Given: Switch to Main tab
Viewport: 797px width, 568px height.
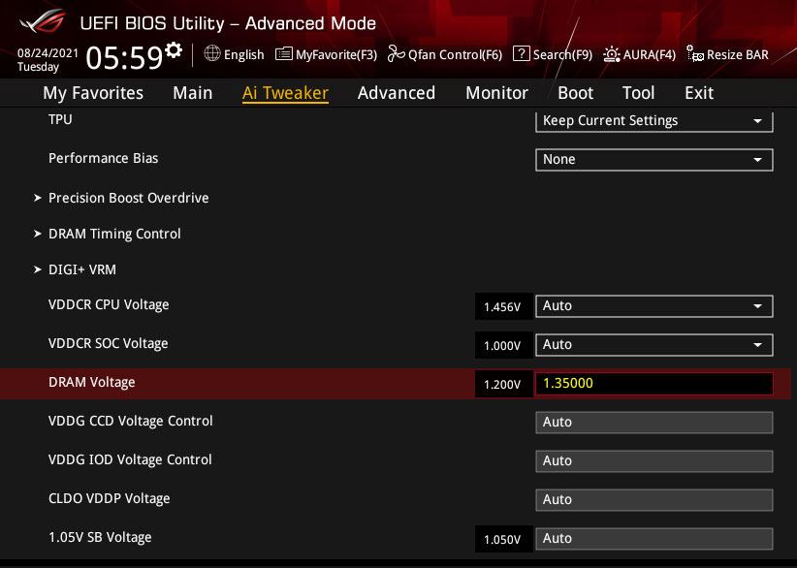Looking at the screenshot, I should coord(193,93).
